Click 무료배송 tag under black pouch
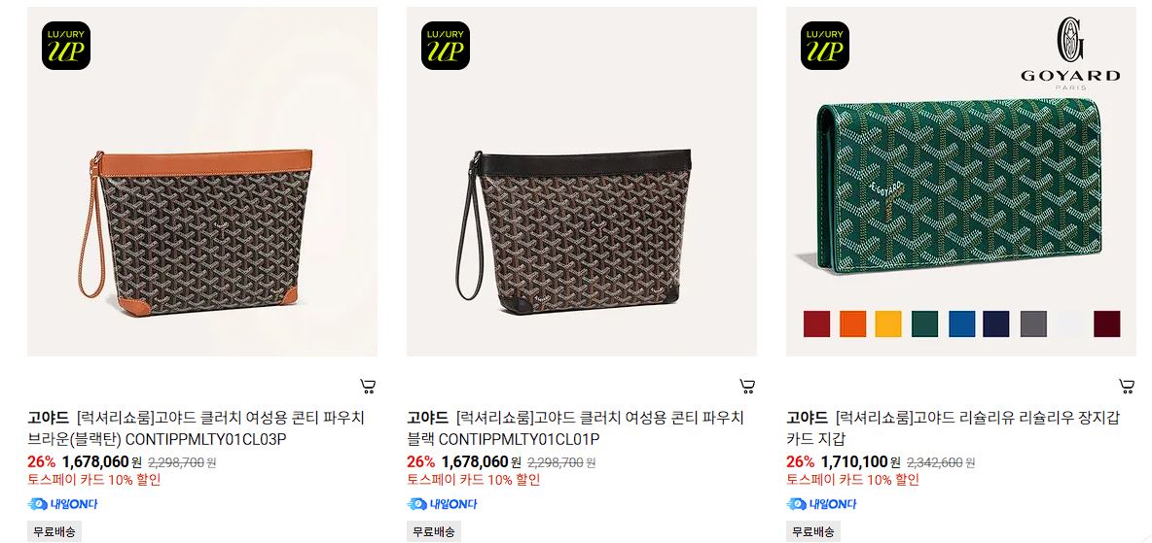 click(x=434, y=532)
